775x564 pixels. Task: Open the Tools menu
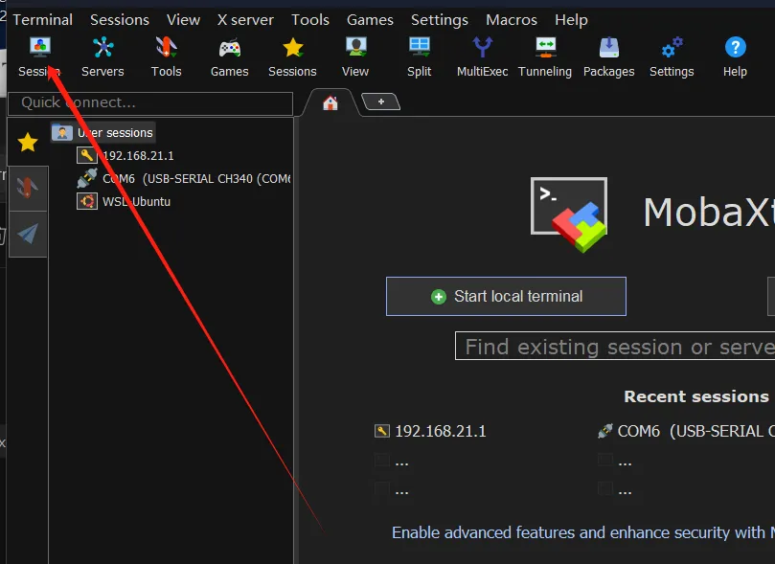coord(309,20)
